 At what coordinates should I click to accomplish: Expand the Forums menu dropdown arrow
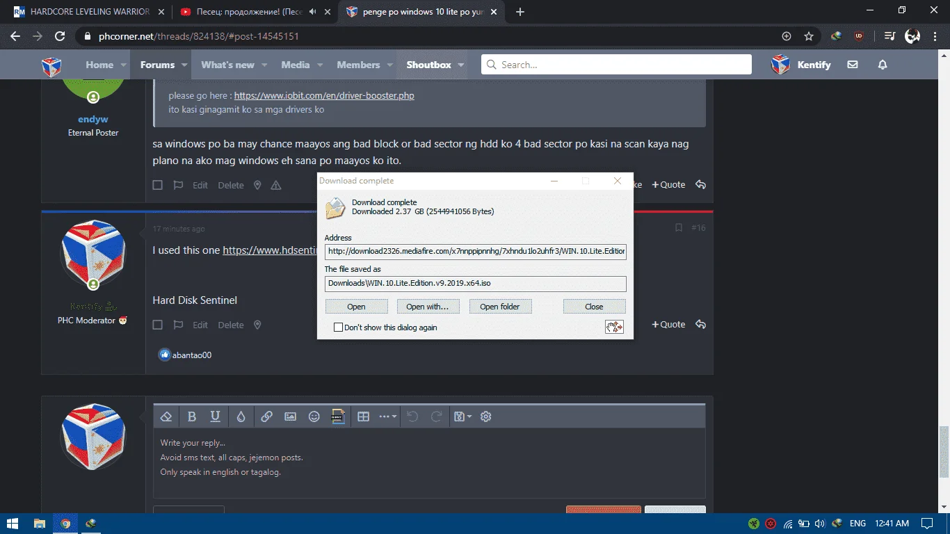[185, 65]
